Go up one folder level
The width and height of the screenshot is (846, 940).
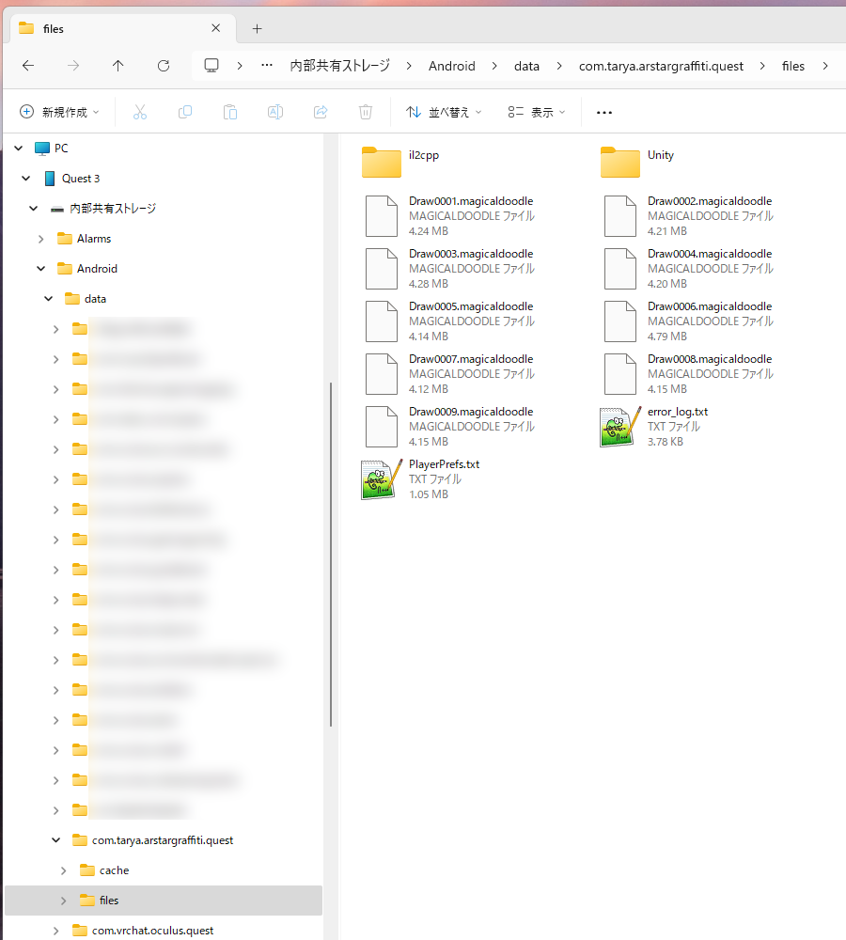pyautogui.click(x=117, y=66)
